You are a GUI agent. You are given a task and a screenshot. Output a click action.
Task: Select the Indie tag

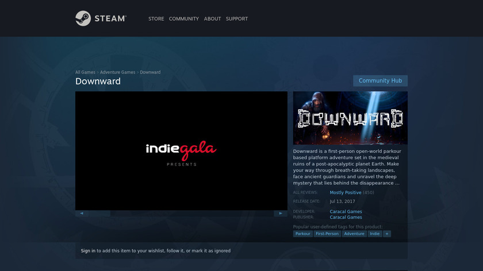(374, 234)
